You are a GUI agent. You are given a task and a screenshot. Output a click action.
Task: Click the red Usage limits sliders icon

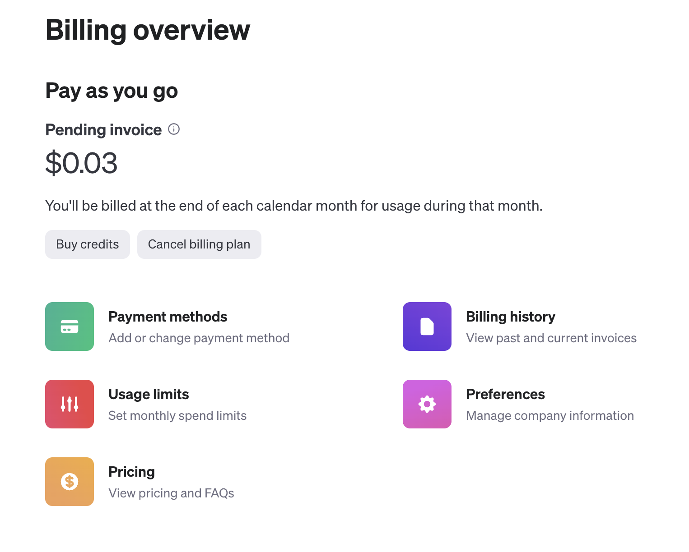pyautogui.click(x=70, y=404)
